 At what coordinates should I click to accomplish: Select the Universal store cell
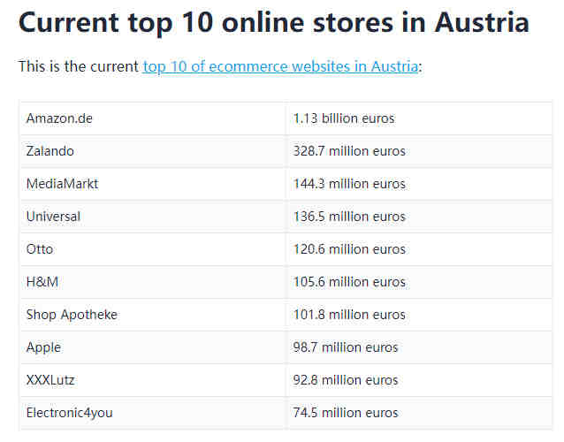coord(154,217)
